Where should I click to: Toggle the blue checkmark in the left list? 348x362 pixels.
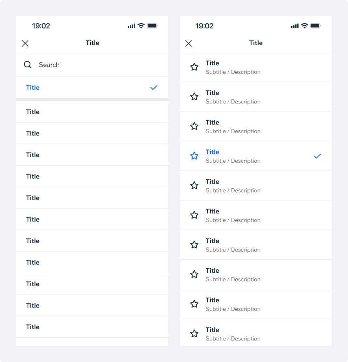[x=154, y=88]
